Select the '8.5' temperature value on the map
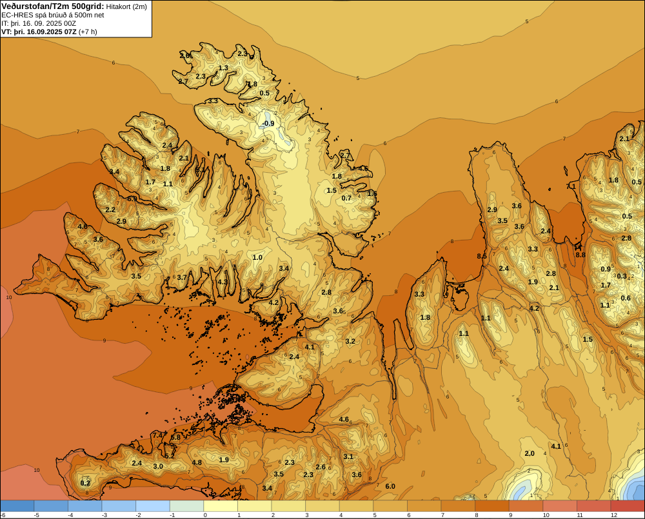Image resolution: width=645 pixels, height=519 pixels. pos(482,256)
